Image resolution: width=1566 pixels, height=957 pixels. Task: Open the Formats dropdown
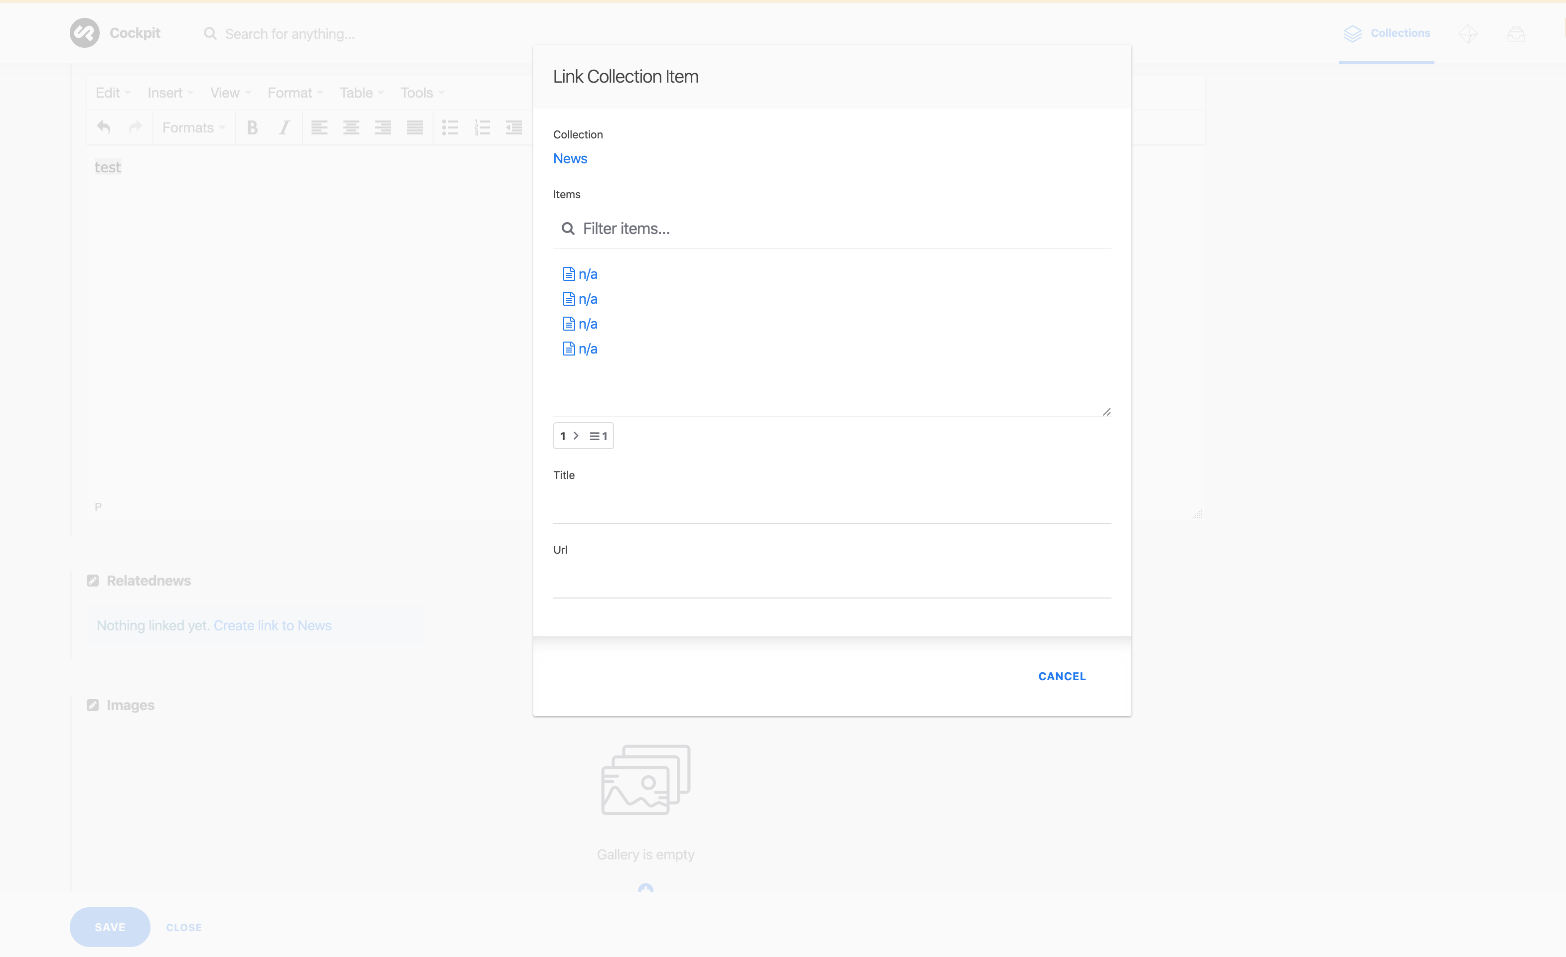[x=193, y=127]
